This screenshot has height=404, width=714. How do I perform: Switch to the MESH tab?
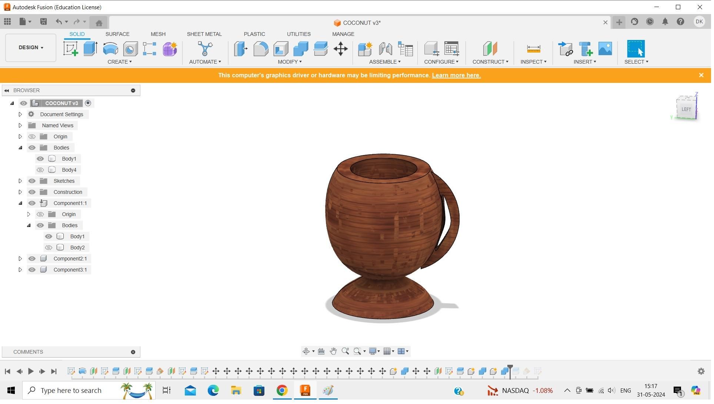click(x=158, y=34)
